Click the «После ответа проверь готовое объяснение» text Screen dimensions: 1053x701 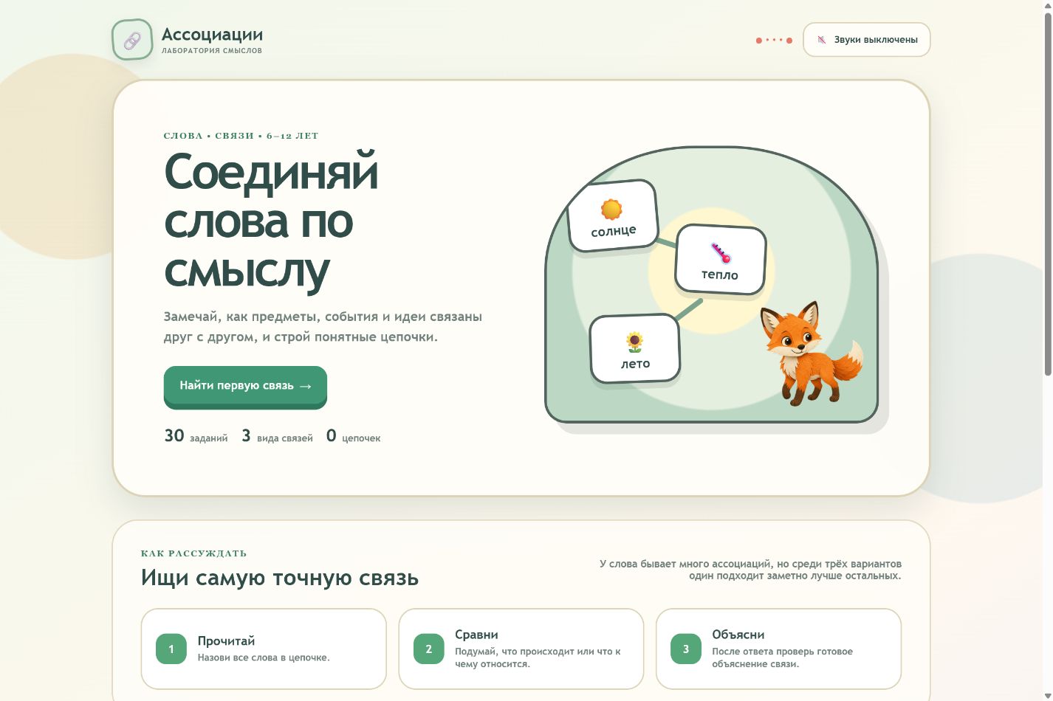(782, 657)
